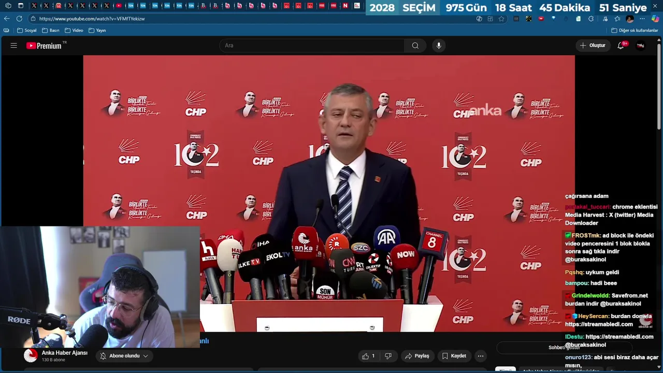Image resolution: width=663 pixels, height=373 pixels.
Task: Open the Sosyal bookmarks folder
Action: (27, 31)
